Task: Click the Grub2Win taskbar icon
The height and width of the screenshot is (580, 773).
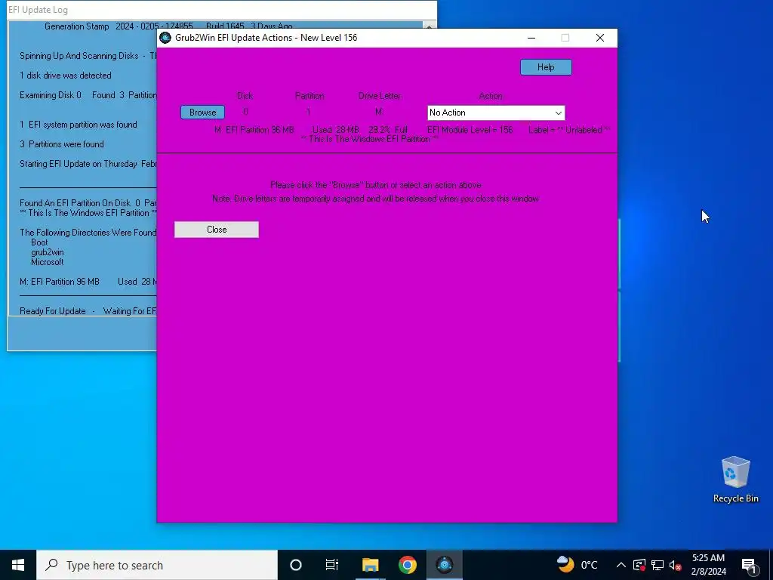Action: tap(444, 565)
